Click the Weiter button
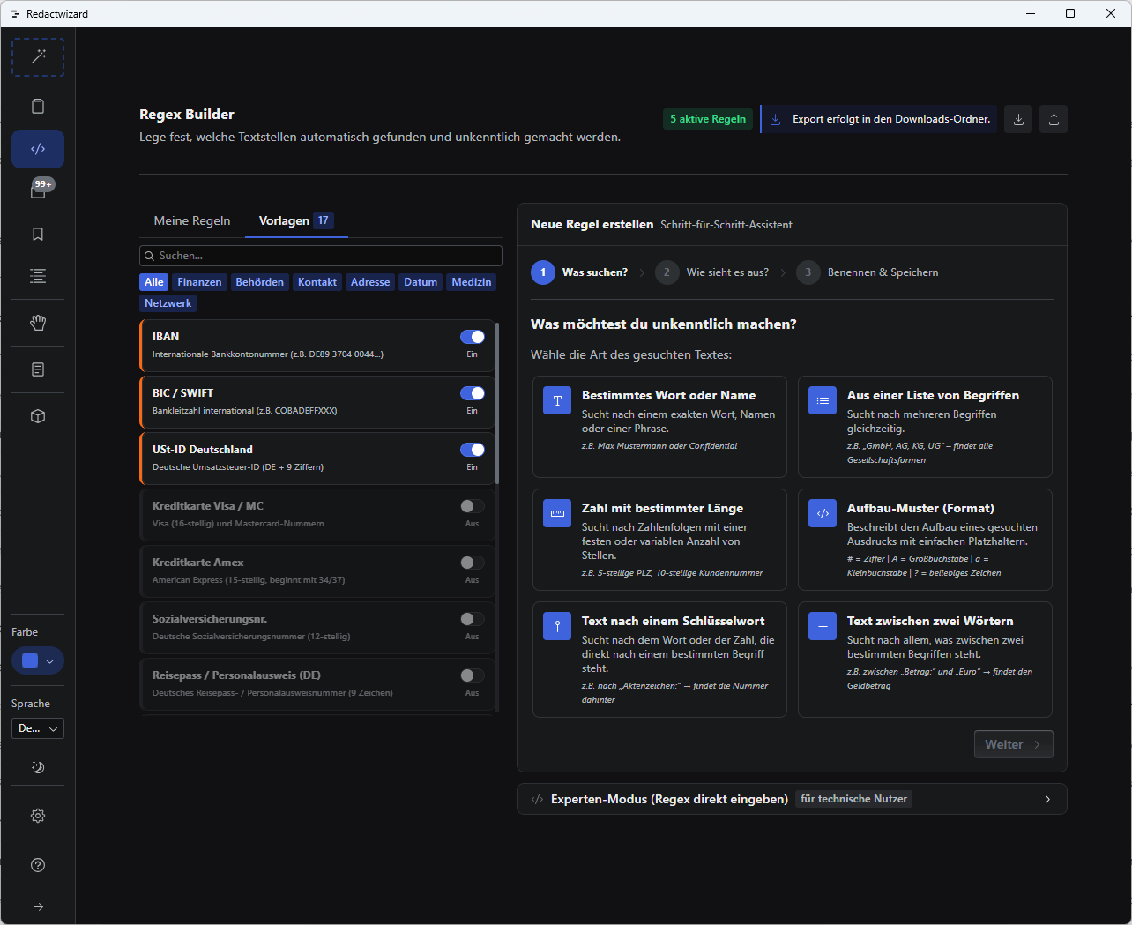This screenshot has width=1132, height=925. click(x=1013, y=744)
